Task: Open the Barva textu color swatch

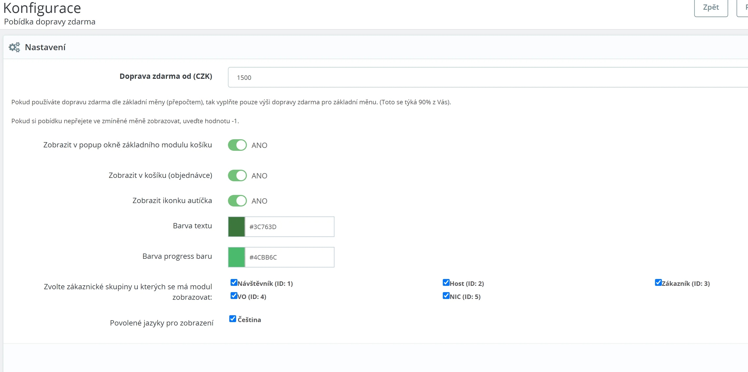Action: click(236, 227)
